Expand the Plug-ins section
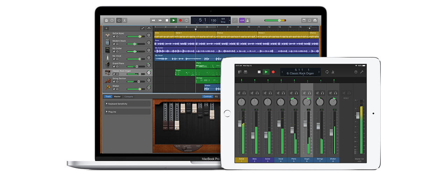The width and height of the screenshot is (448, 175). [x=127, y=112]
